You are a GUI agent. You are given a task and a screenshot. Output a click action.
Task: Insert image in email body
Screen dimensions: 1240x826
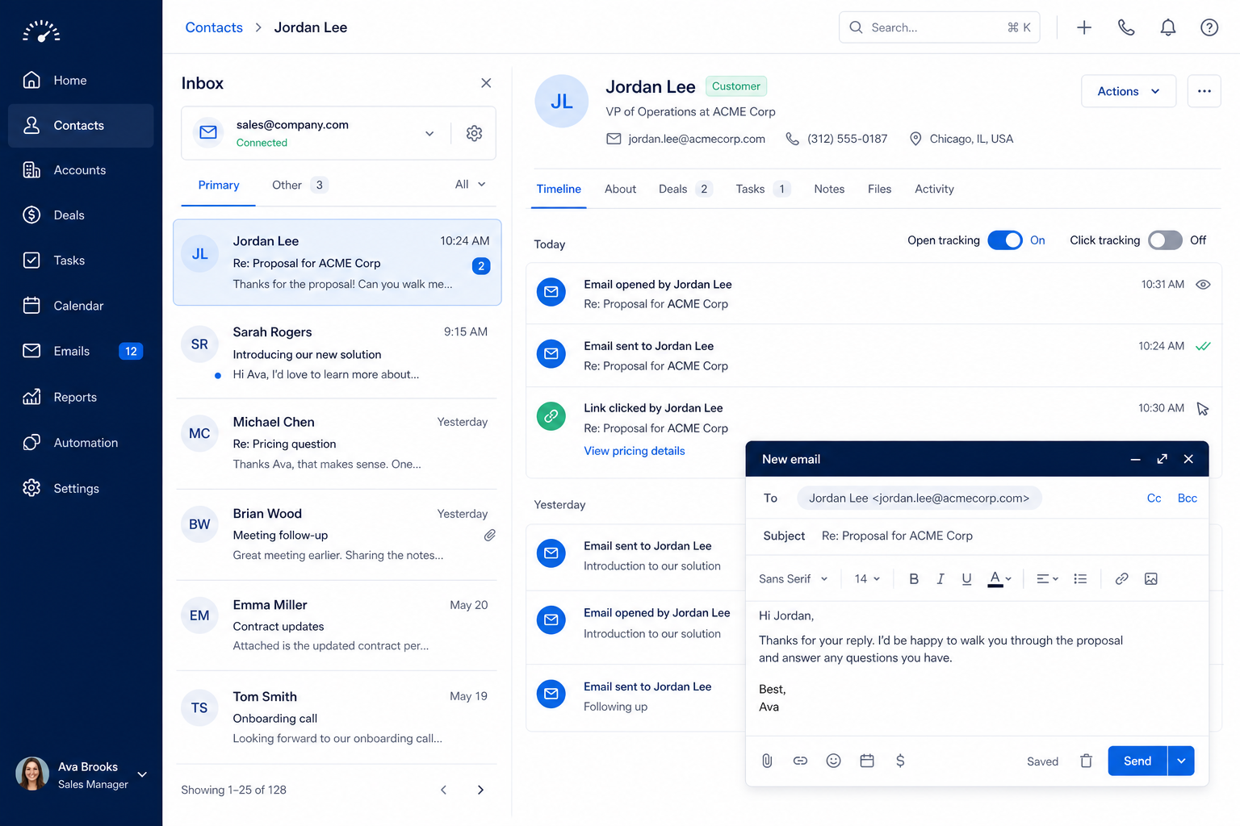[x=1151, y=579]
